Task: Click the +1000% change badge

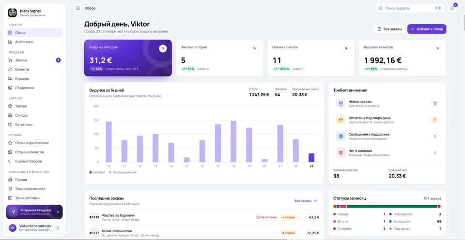Action: click(x=281, y=69)
